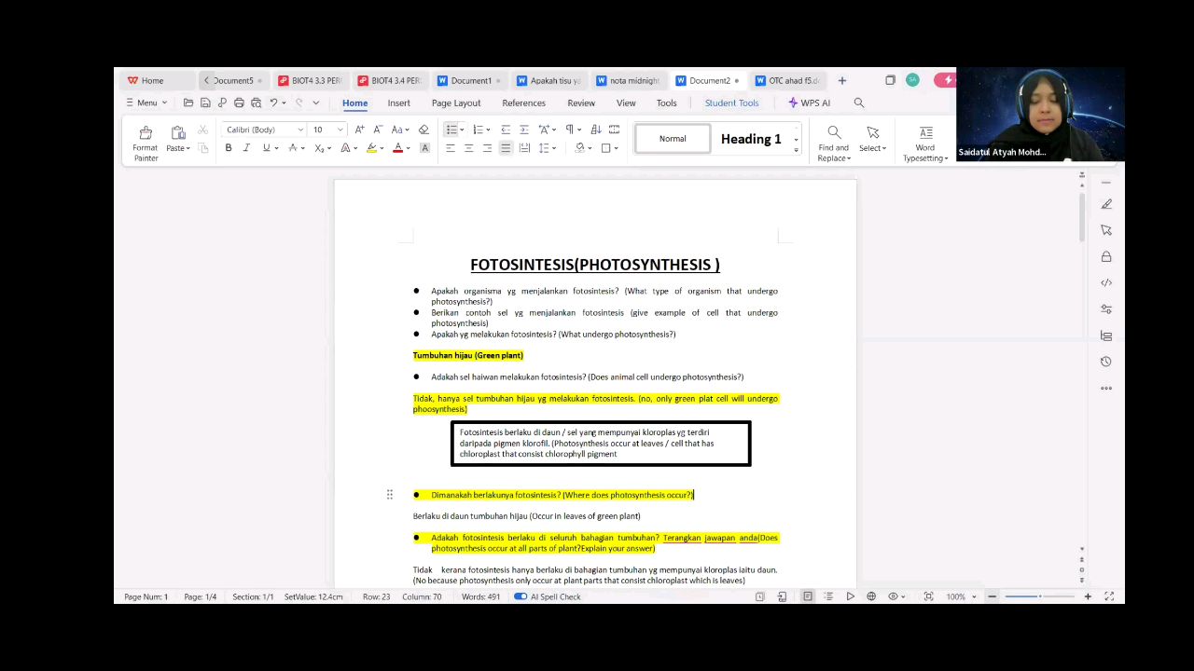This screenshot has width=1194, height=671.
Task: Click the decrease font size icon
Action: (x=377, y=130)
